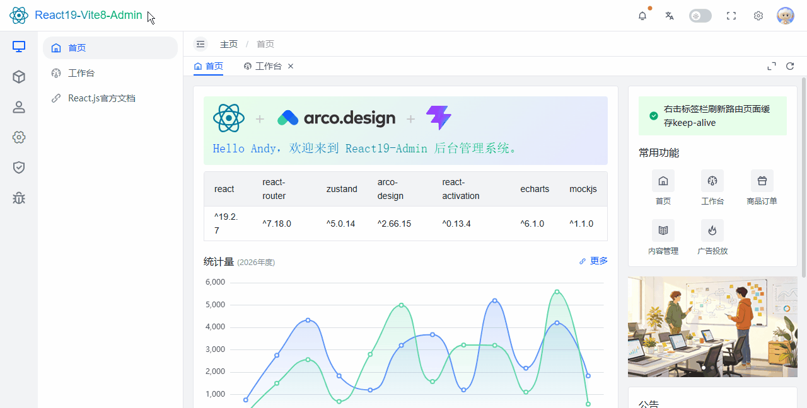Toggle the dark mode switch
The height and width of the screenshot is (408, 807).
(x=700, y=16)
